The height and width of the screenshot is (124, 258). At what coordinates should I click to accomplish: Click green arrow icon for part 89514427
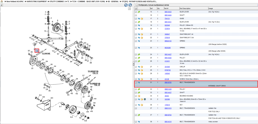[139, 55]
